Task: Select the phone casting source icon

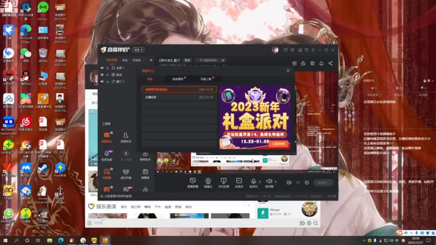Action: coord(223,183)
